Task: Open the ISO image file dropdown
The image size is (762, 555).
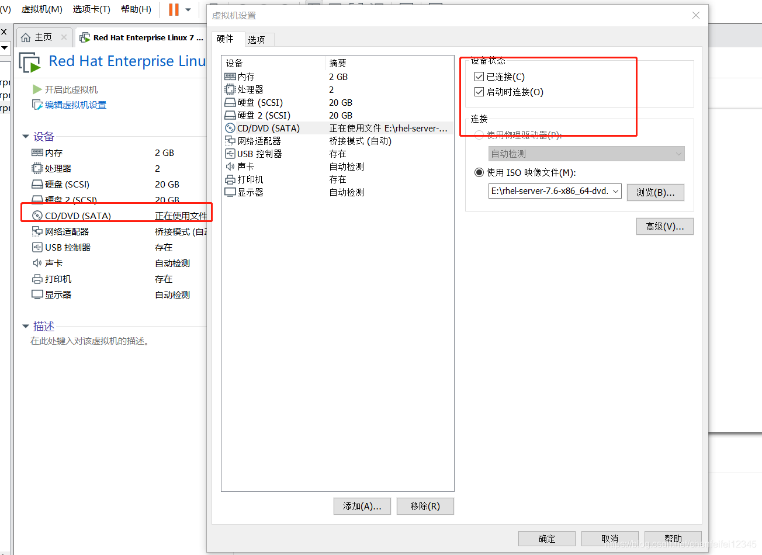Action: pyautogui.click(x=615, y=191)
